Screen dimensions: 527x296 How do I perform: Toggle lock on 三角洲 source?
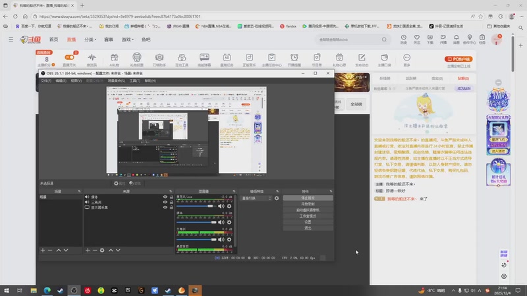[x=171, y=202]
